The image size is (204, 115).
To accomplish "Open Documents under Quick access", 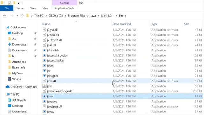I will point(19,50).
